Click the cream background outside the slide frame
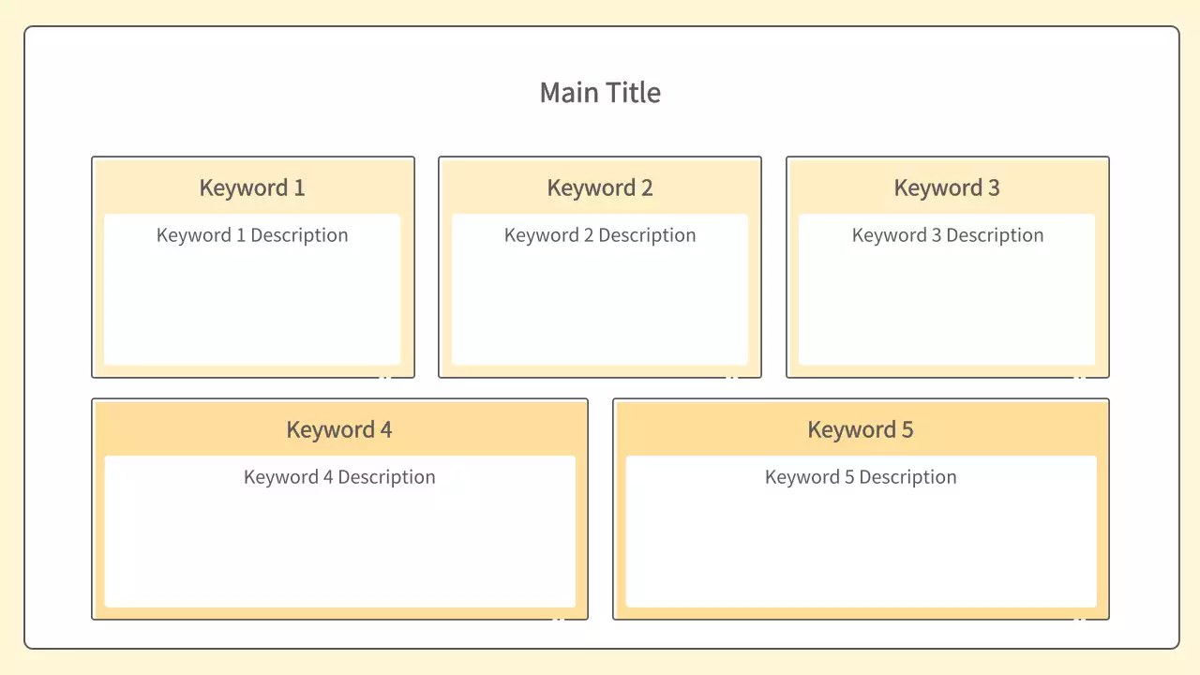This screenshot has height=675, width=1200. click(x=11, y=337)
